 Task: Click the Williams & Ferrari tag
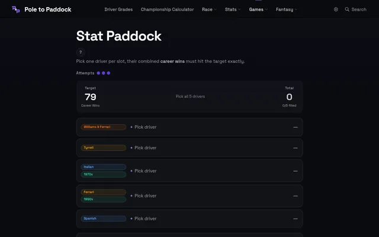tap(103, 127)
